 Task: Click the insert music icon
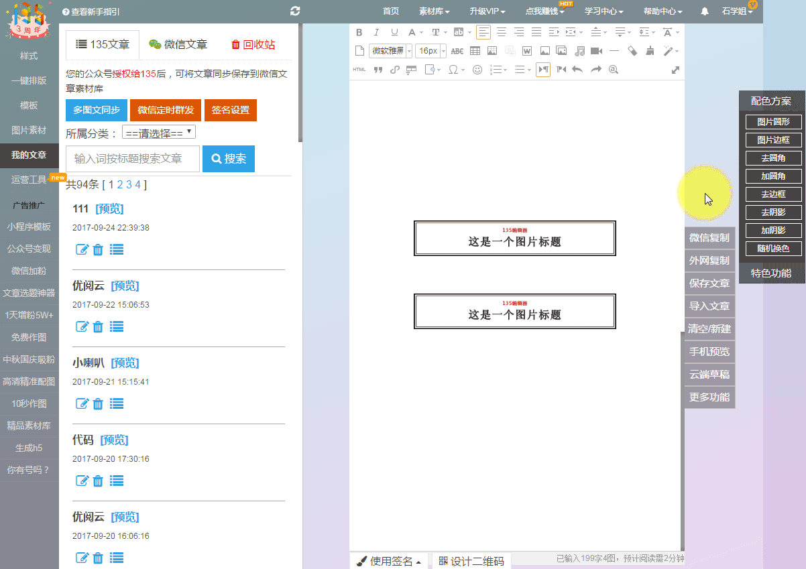pyautogui.click(x=579, y=51)
